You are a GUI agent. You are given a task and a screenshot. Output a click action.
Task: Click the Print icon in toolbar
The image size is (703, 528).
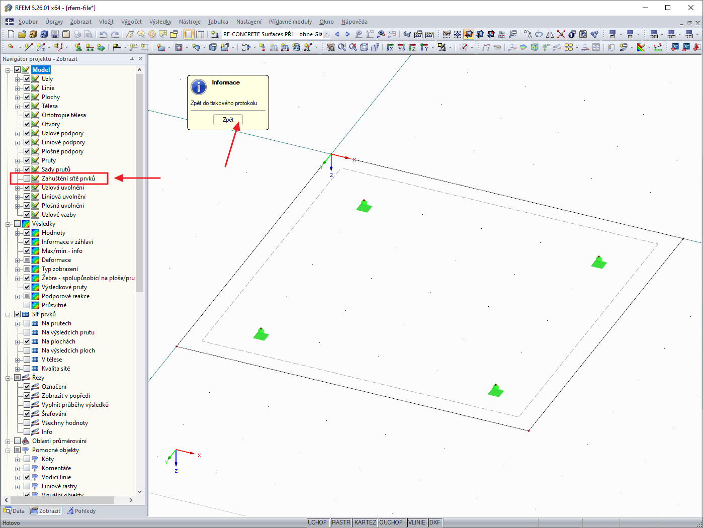[x=77, y=34]
